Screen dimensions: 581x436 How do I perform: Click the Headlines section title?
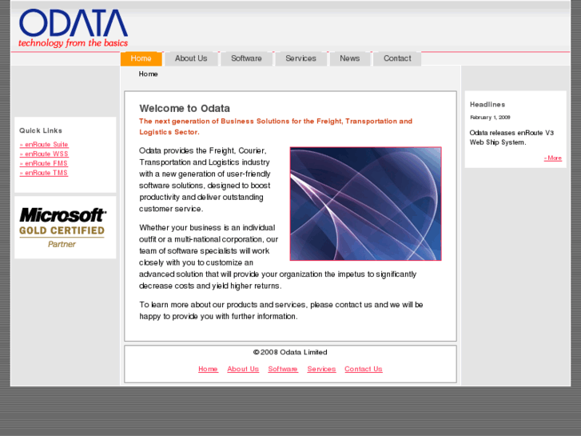tap(487, 105)
